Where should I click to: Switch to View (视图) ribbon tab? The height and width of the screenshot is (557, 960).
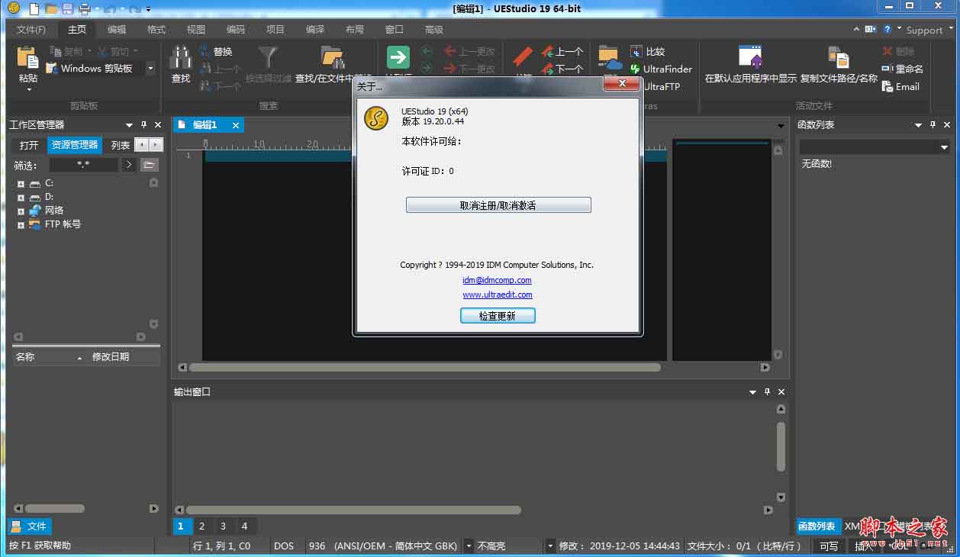coord(196,29)
